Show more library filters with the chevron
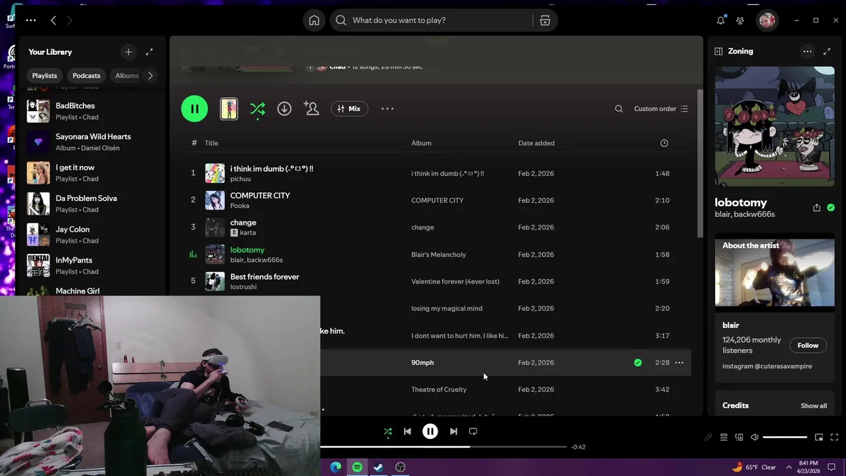846x476 pixels. [x=151, y=75]
